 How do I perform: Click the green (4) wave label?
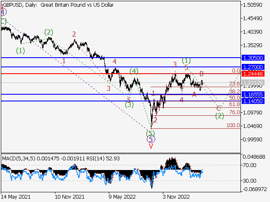(134, 71)
